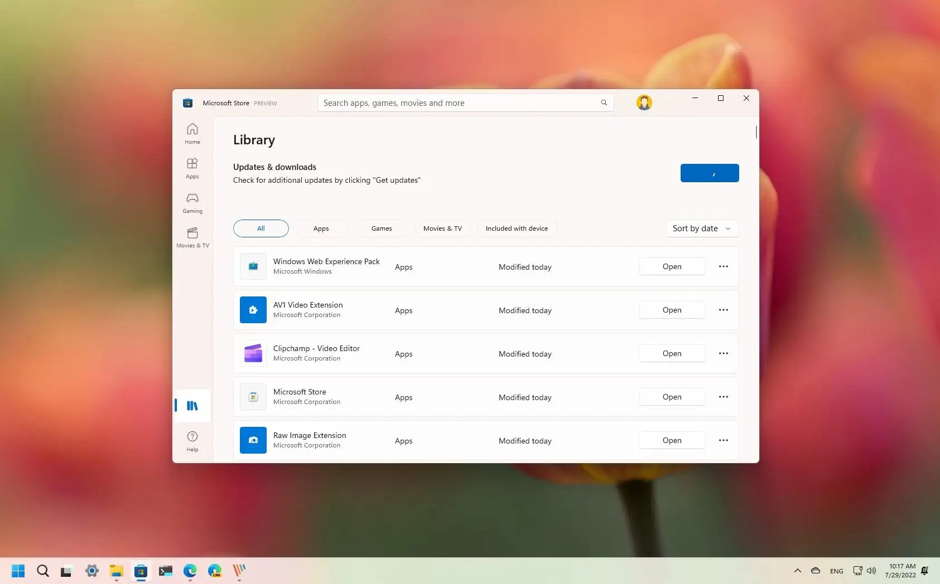This screenshot has width=940, height=584.
Task: Click Raw Image Extension app icon
Action: 253,440
